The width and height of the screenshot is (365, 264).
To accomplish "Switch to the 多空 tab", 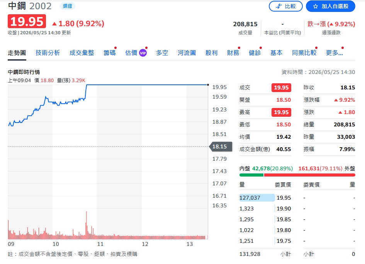I will coord(162,53).
